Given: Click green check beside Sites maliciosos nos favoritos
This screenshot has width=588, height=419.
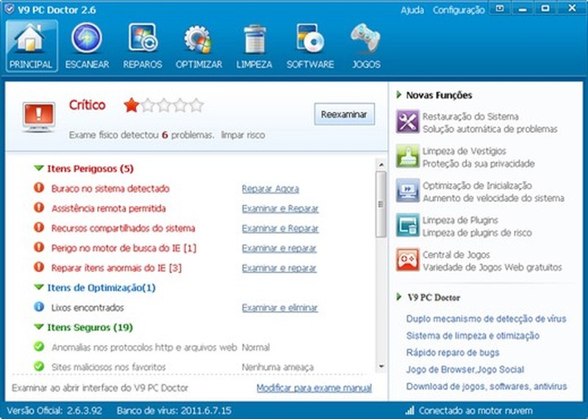Looking at the screenshot, I should 39,366.
